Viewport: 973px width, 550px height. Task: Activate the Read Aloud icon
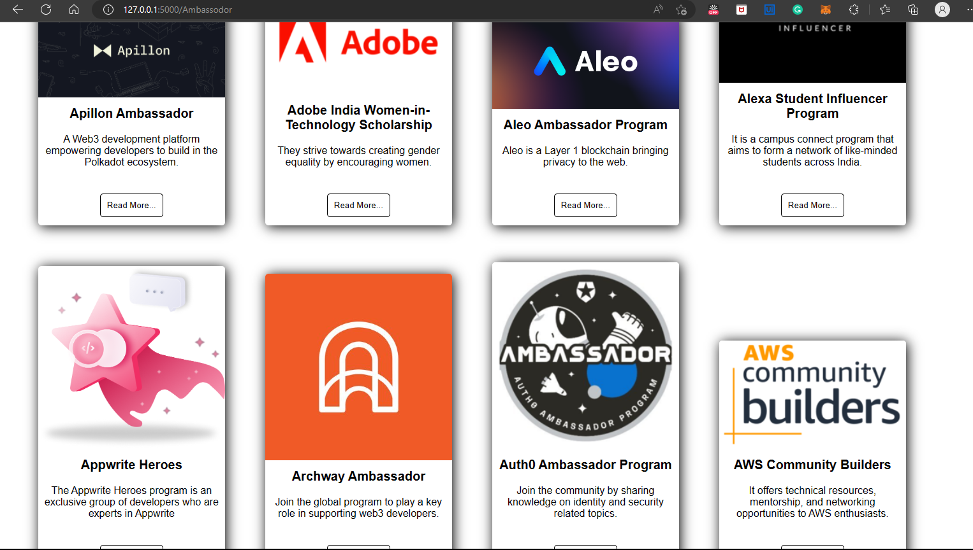658,10
